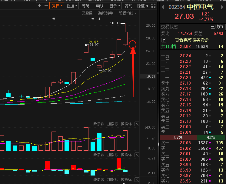The width and height of the screenshot is (226, 184).
Task: Click the 委比 14.72% value
Action: pyautogui.click(x=185, y=33)
